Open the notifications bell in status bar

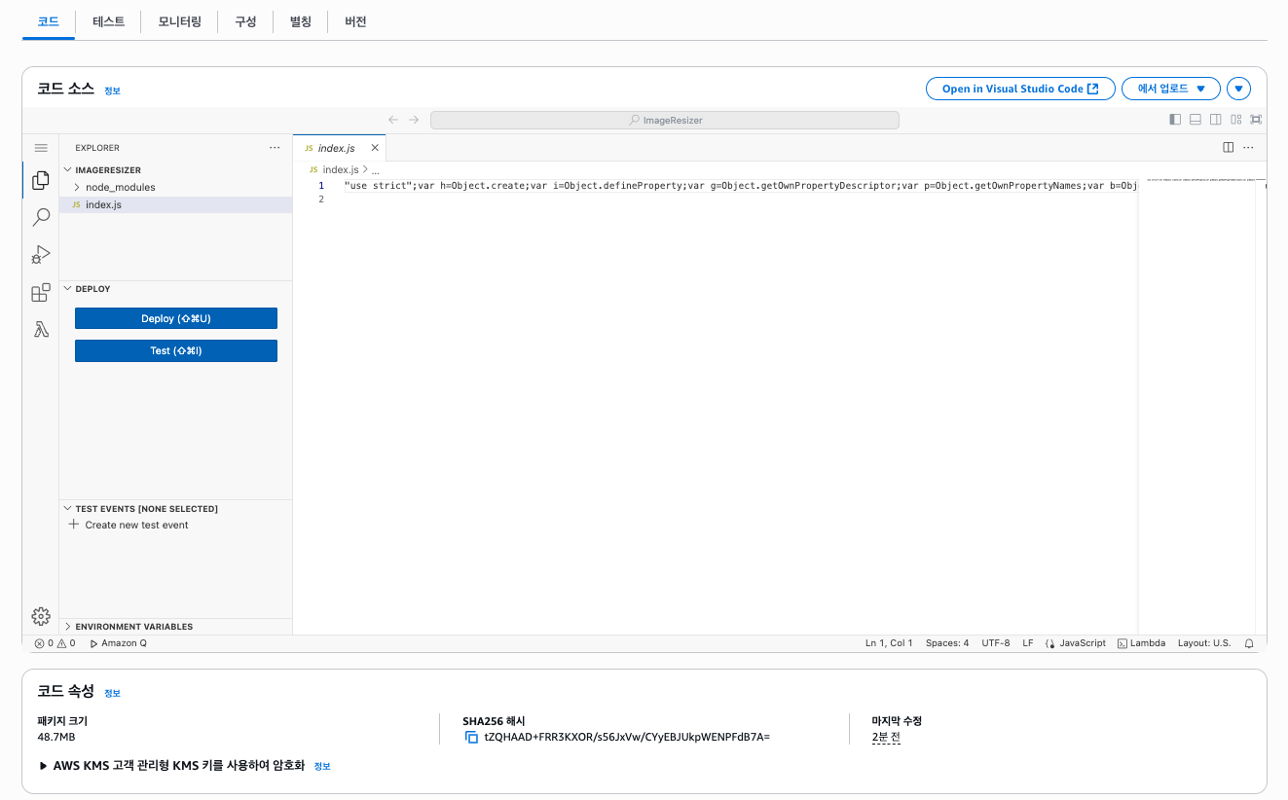click(1249, 643)
